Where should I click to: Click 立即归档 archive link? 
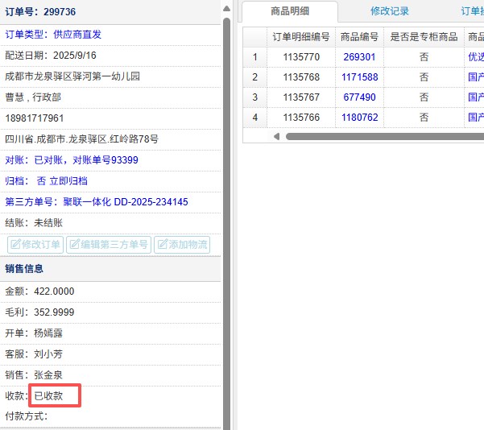(68, 181)
